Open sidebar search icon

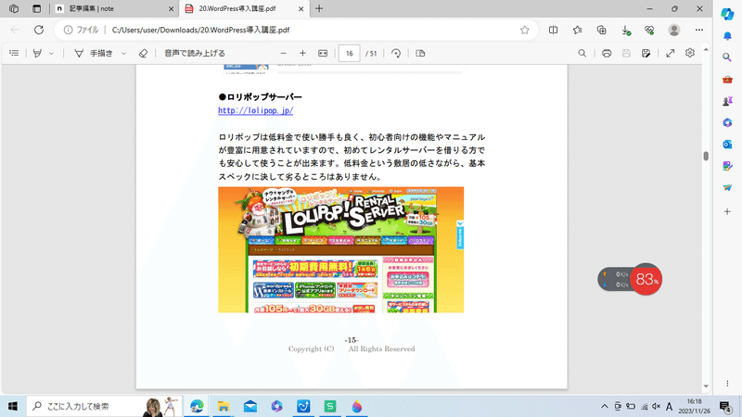pos(727,57)
